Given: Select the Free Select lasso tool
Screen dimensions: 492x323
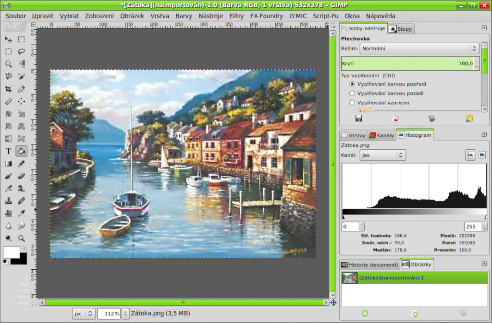Looking at the screenshot, I should coord(21,51).
